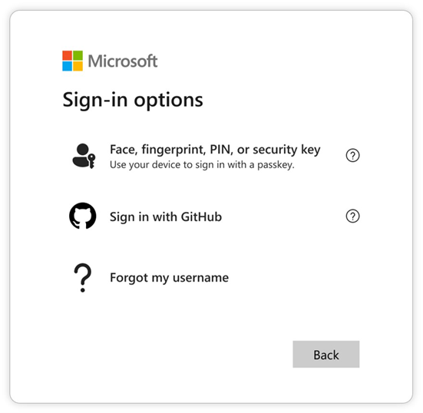Click the yellow square in Microsoft logo
The image size is (423, 413).
[x=78, y=66]
